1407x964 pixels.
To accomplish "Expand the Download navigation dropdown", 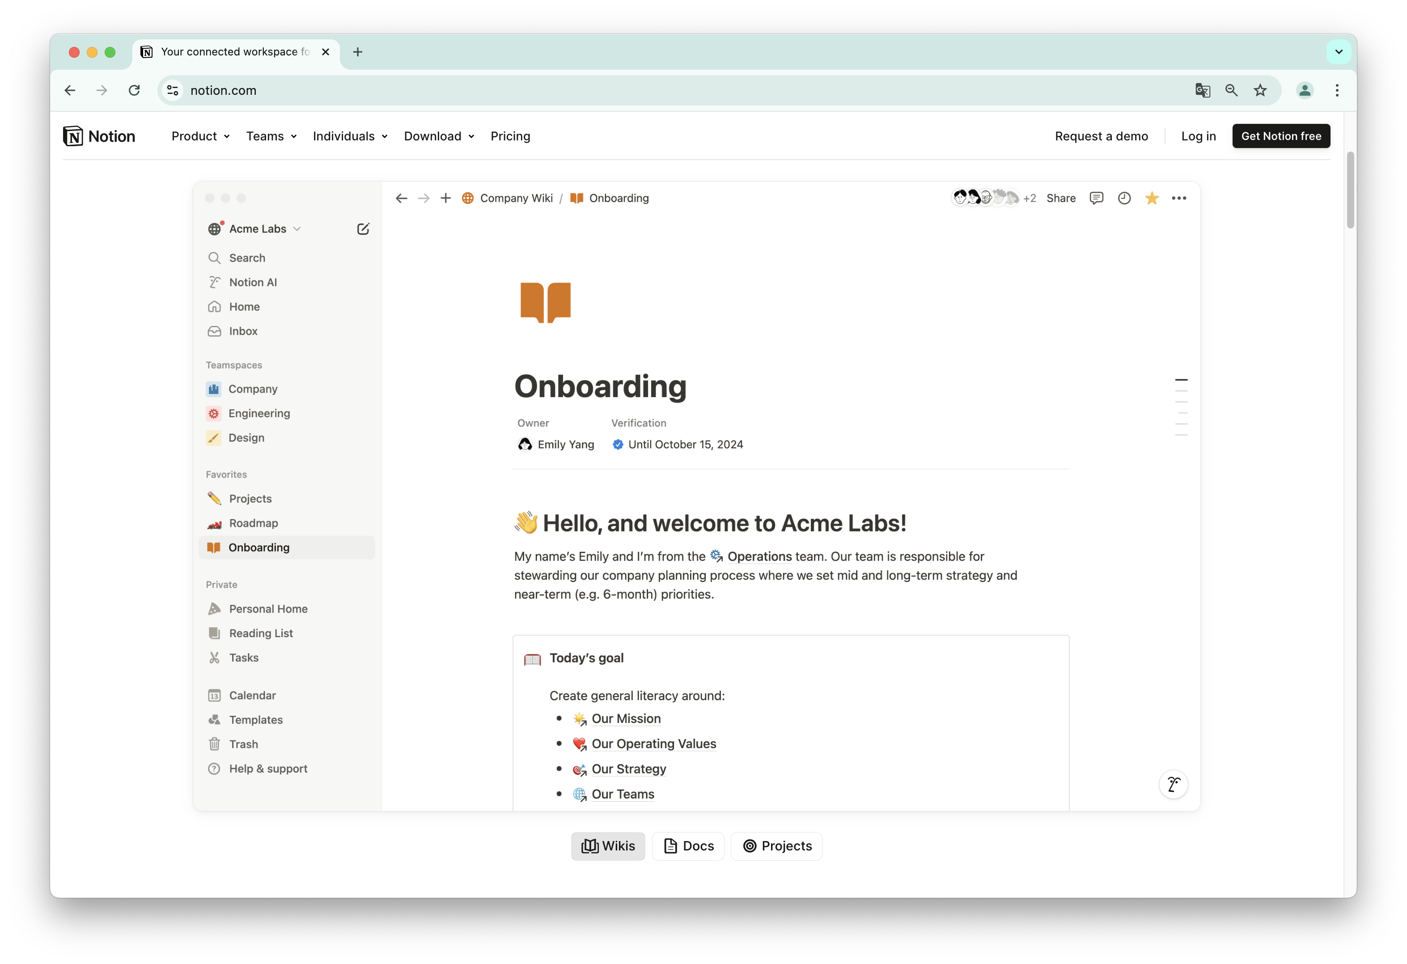I will coord(438,136).
